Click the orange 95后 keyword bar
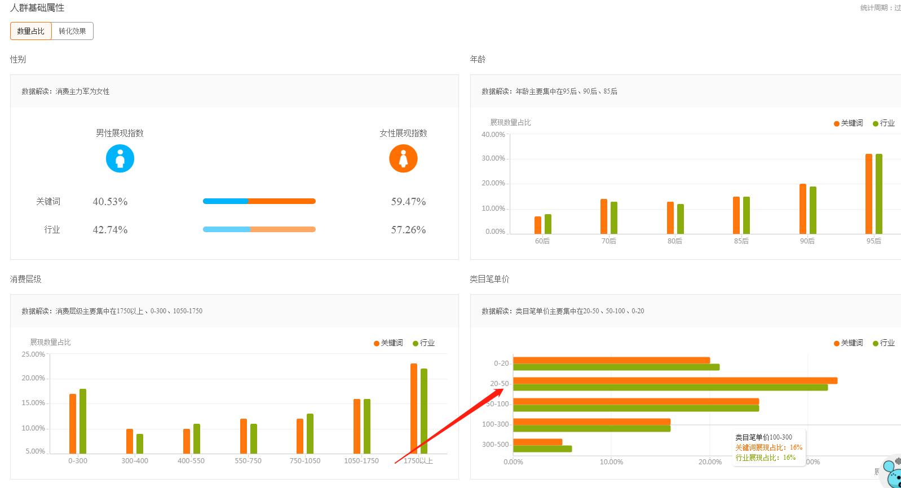Screen dimensions: 901x488 click(869, 194)
